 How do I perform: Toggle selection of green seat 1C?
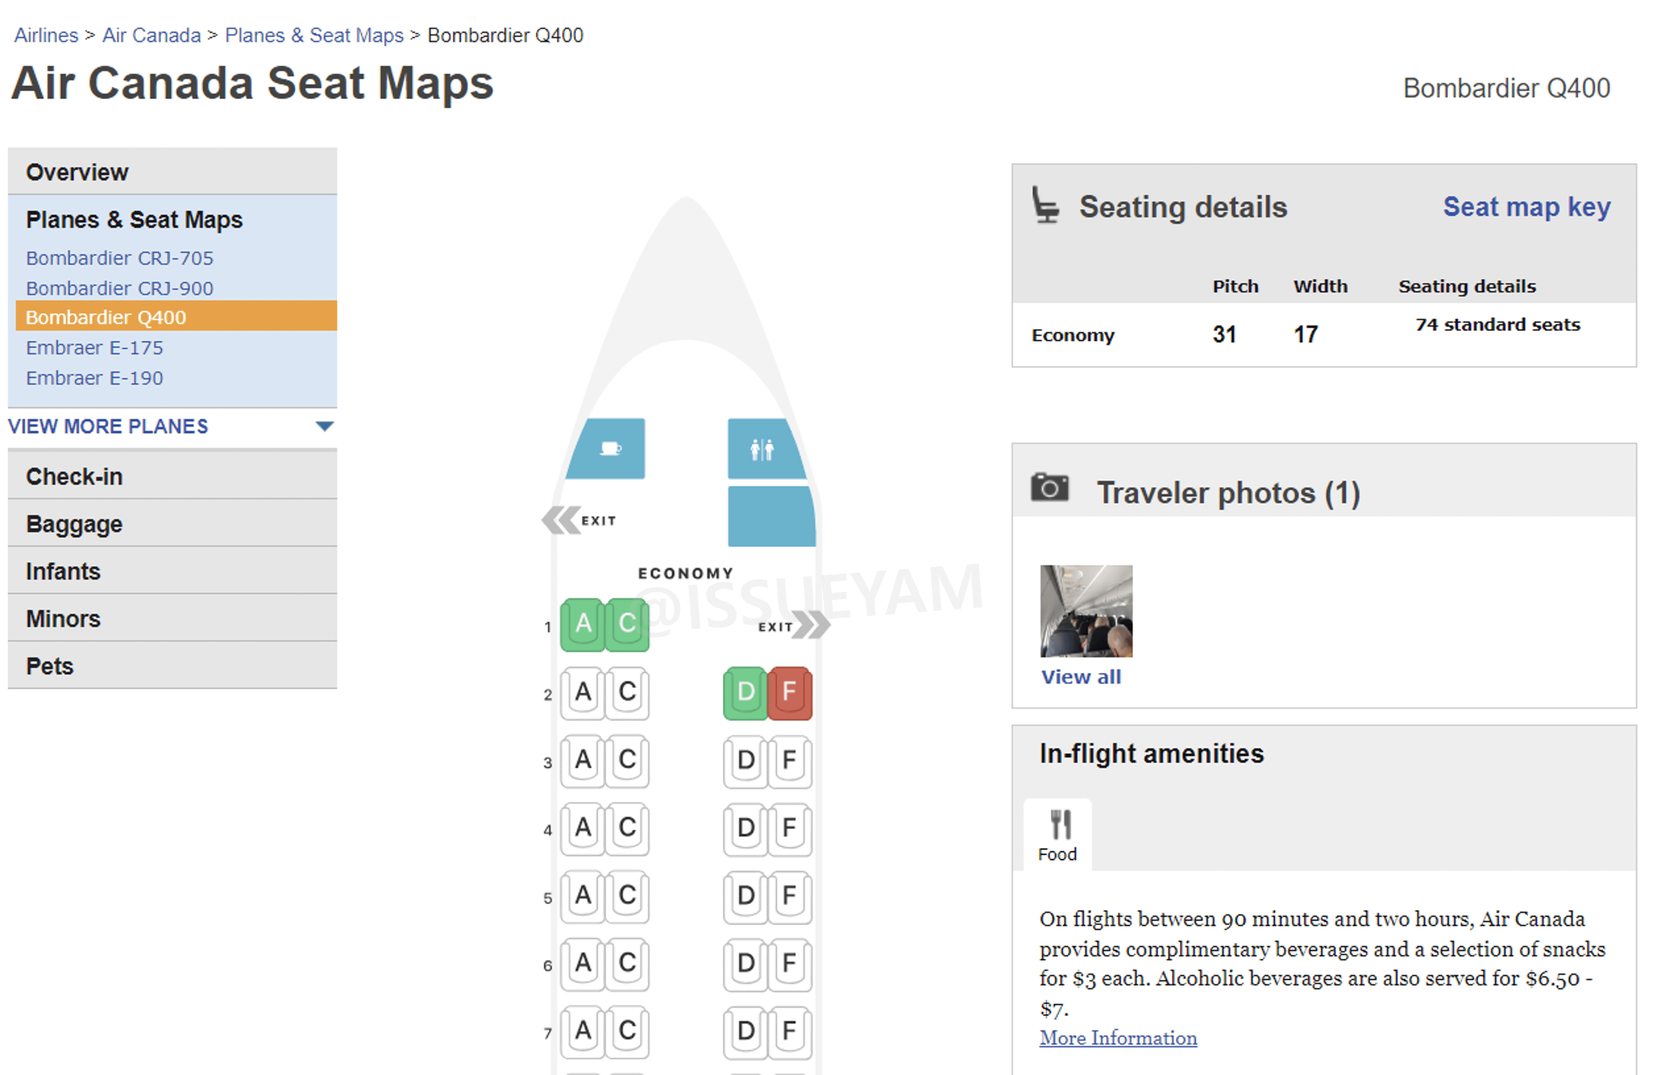pos(626,624)
